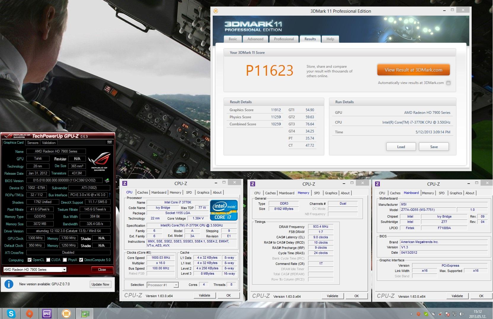This screenshot has height=319, width=493.
Task: Click the purple CPU-Z taskbar icon
Action: [47, 313]
